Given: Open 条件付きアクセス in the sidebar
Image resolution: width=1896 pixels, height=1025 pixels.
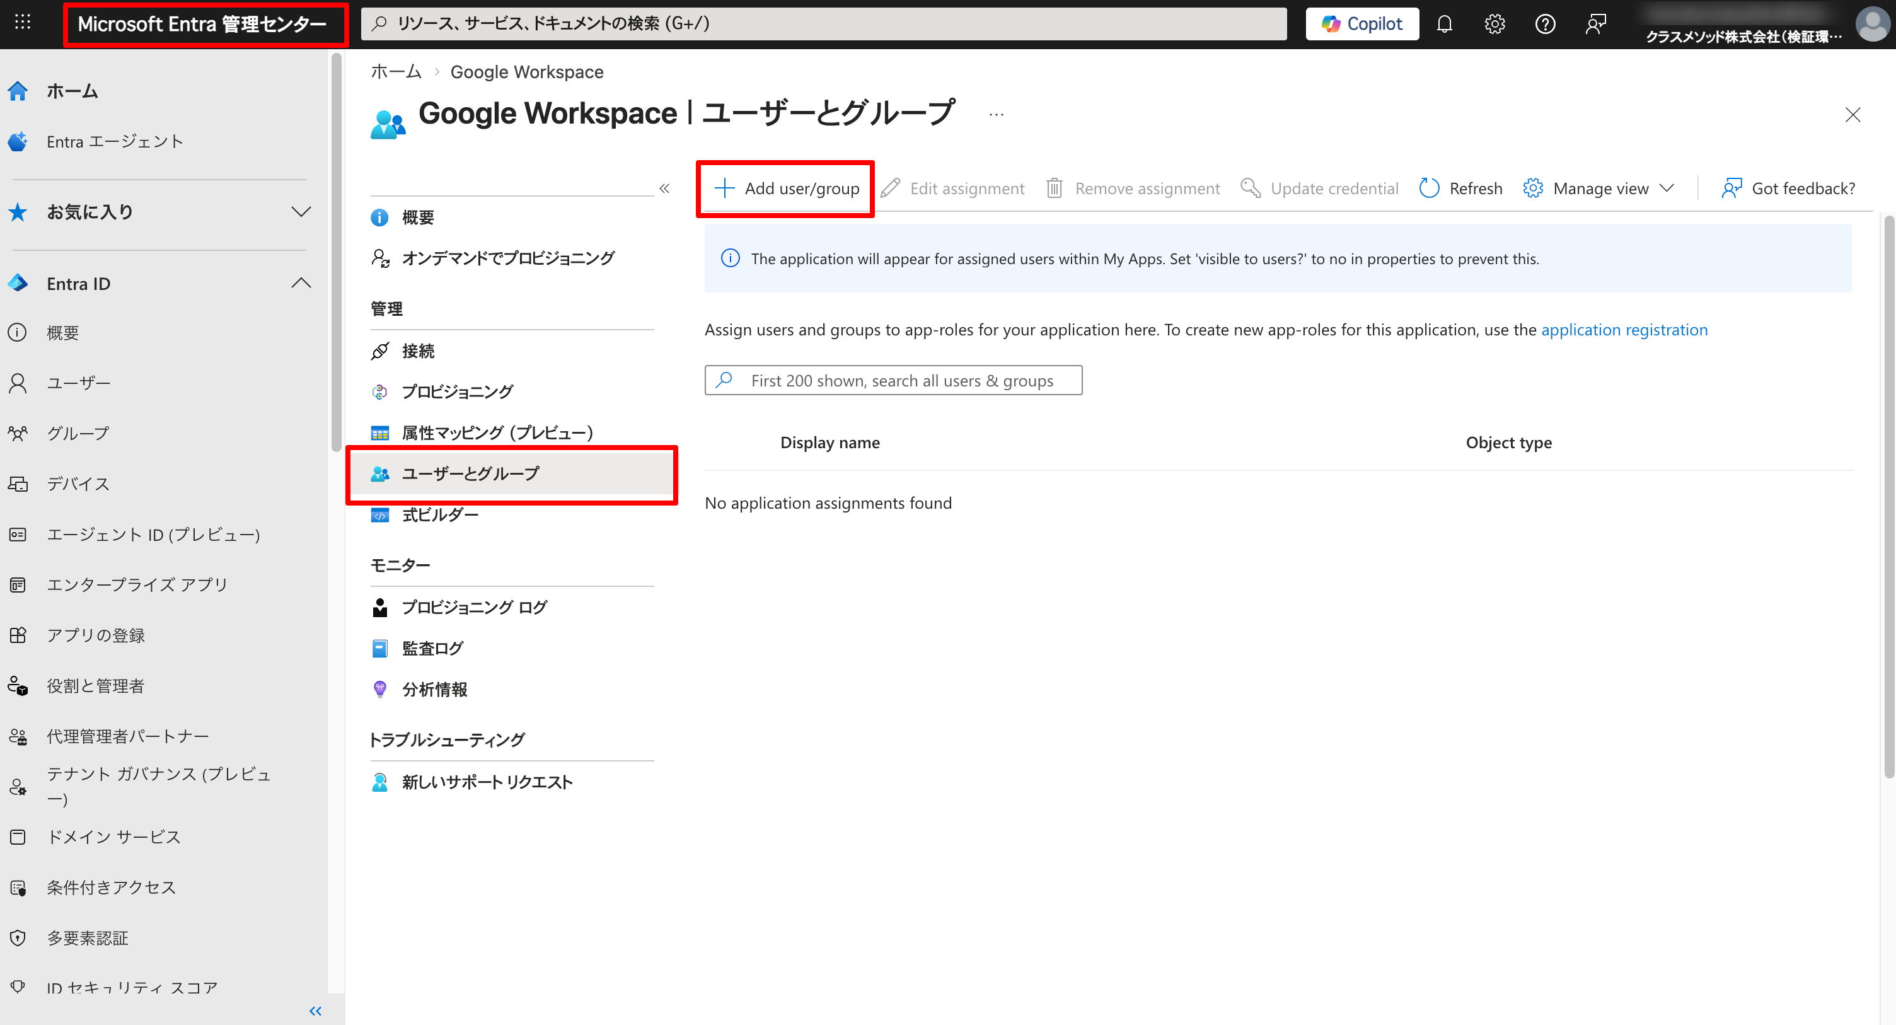Looking at the screenshot, I should (x=111, y=886).
